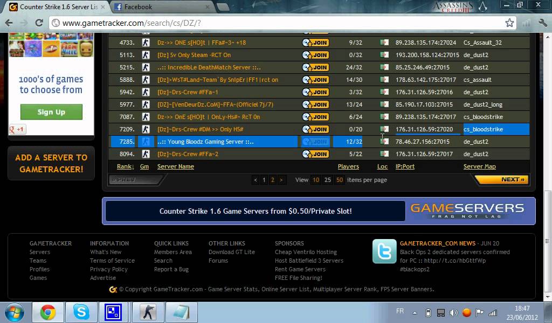View 50 items per page
Image resolution: width=552 pixels, height=323 pixels.
(340, 180)
